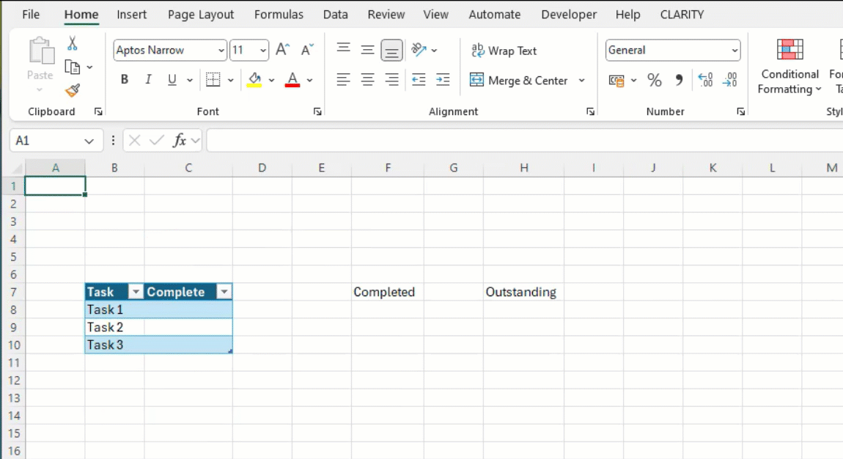Click the Comma Style icon
The width and height of the screenshot is (843, 459).
(679, 80)
